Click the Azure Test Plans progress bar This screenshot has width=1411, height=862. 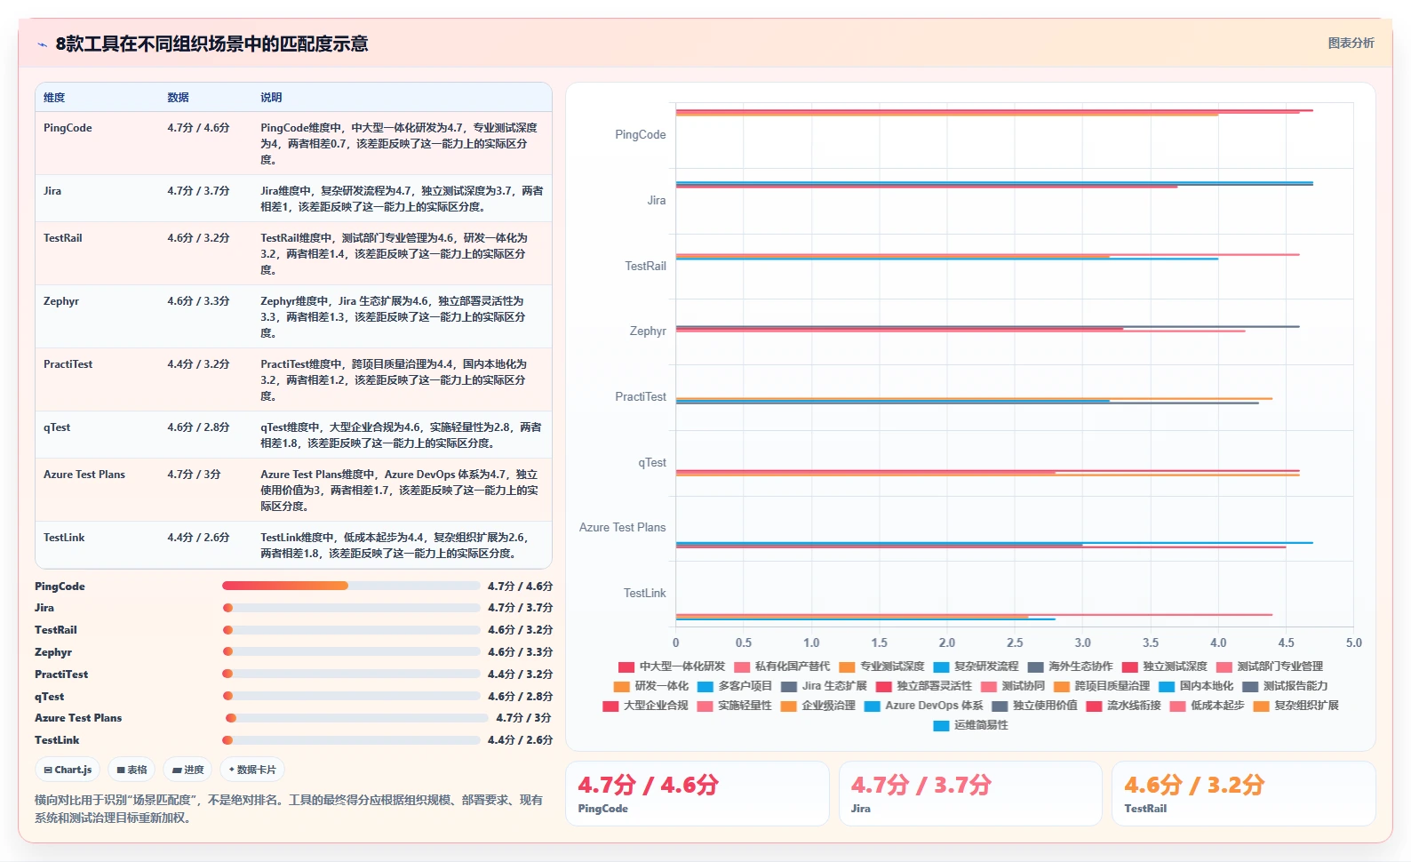tap(357, 718)
